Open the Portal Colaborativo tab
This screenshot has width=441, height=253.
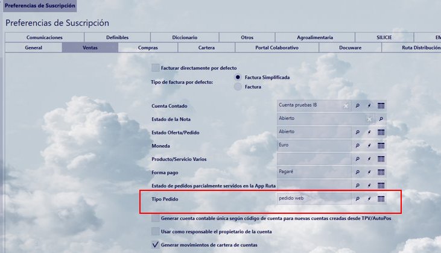coord(276,48)
